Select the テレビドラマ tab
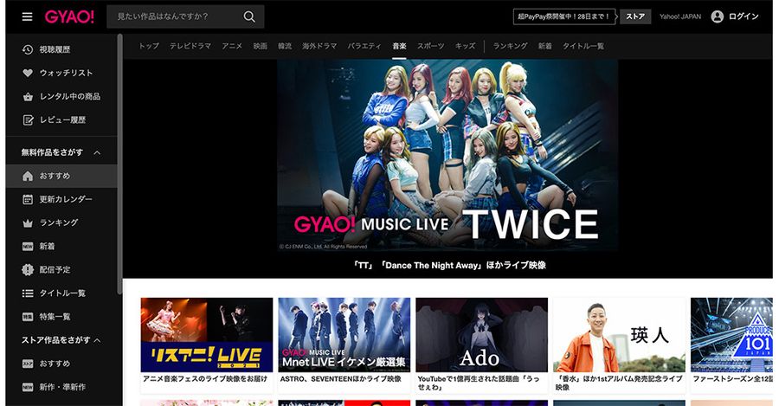This screenshot has width=779, height=406. point(190,46)
